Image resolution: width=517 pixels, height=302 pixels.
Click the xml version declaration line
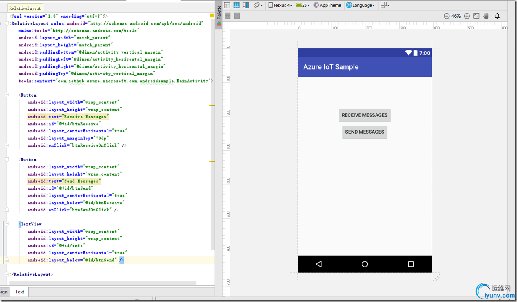click(58, 16)
